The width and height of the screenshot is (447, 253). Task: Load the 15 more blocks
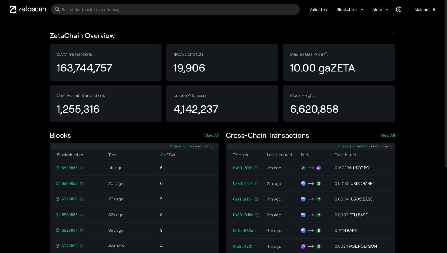click(x=182, y=146)
